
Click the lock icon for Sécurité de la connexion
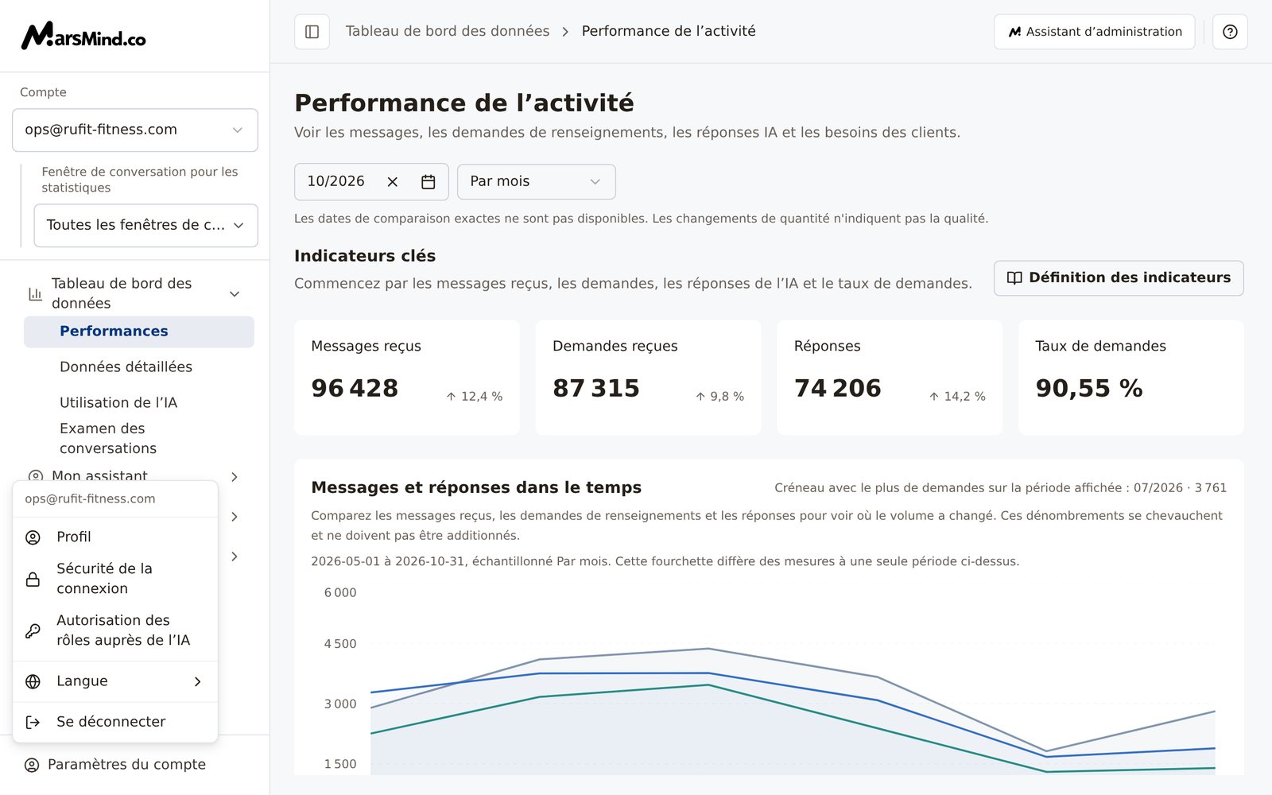click(33, 579)
